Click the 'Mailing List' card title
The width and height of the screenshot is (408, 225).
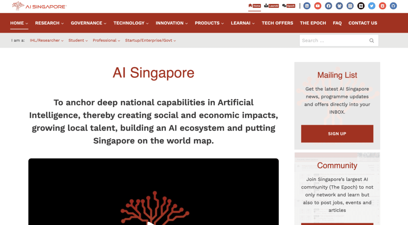tap(337, 75)
